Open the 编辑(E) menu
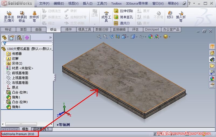The height and width of the screenshot is (137, 216). click(x=59, y=3)
